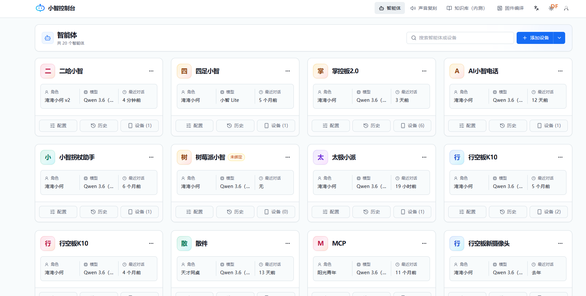
Task: Open the 设备 (2) button
Action: pos(549,212)
